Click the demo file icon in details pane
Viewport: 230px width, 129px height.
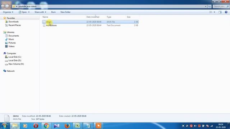(7, 118)
